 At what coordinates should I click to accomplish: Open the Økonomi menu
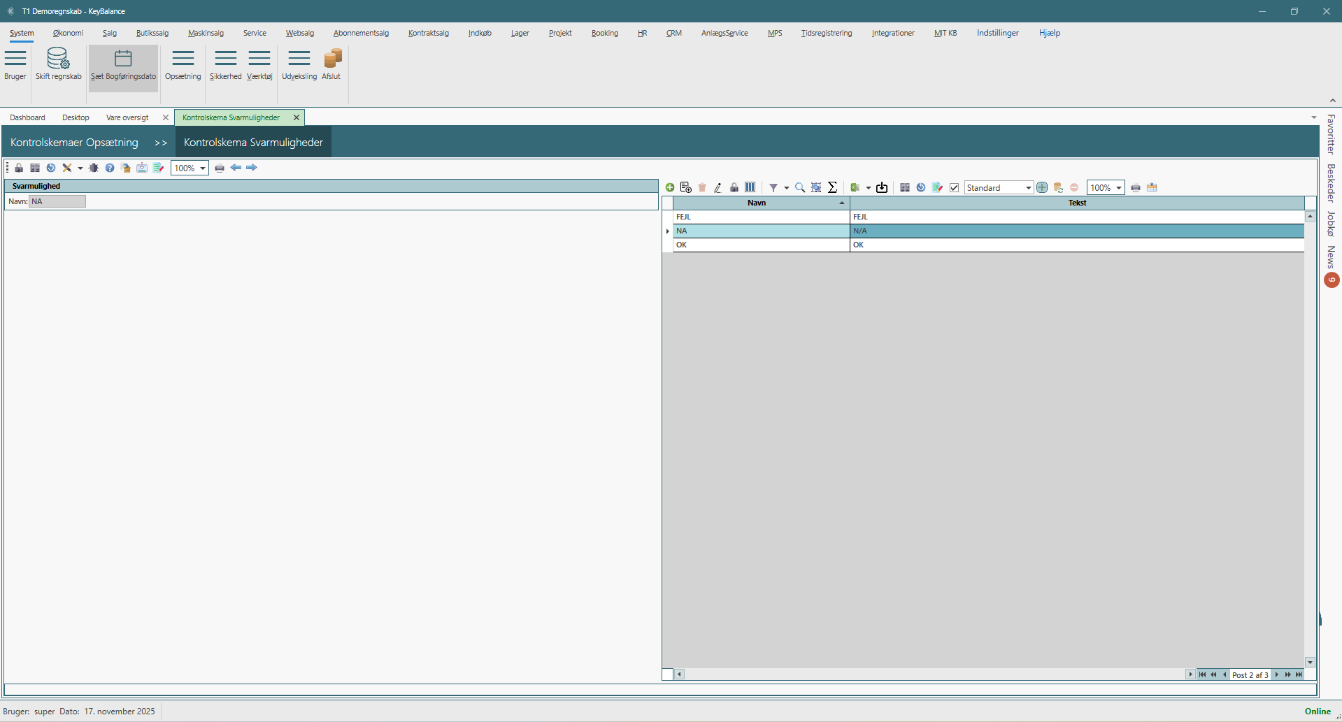(x=68, y=33)
